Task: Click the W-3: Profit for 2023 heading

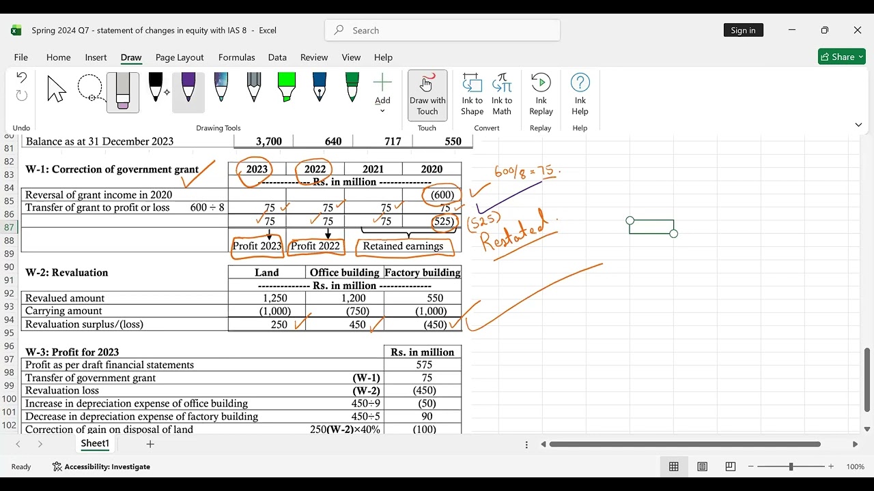Action: pyautogui.click(x=72, y=352)
